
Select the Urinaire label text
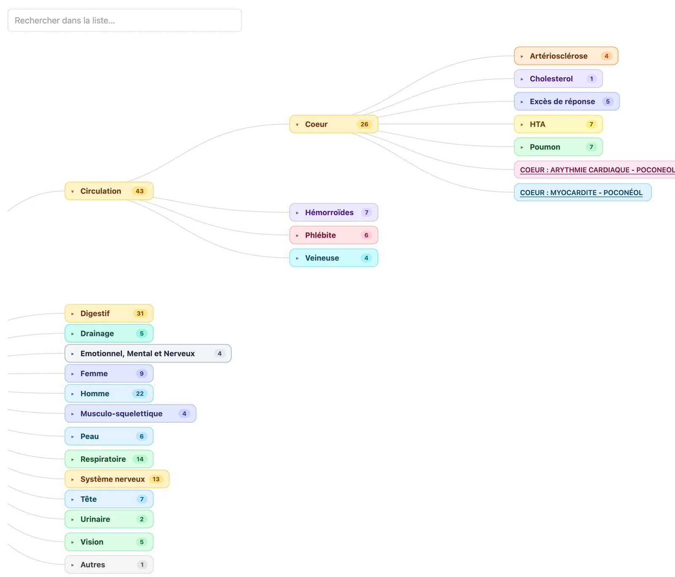click(x=95, y=519)
